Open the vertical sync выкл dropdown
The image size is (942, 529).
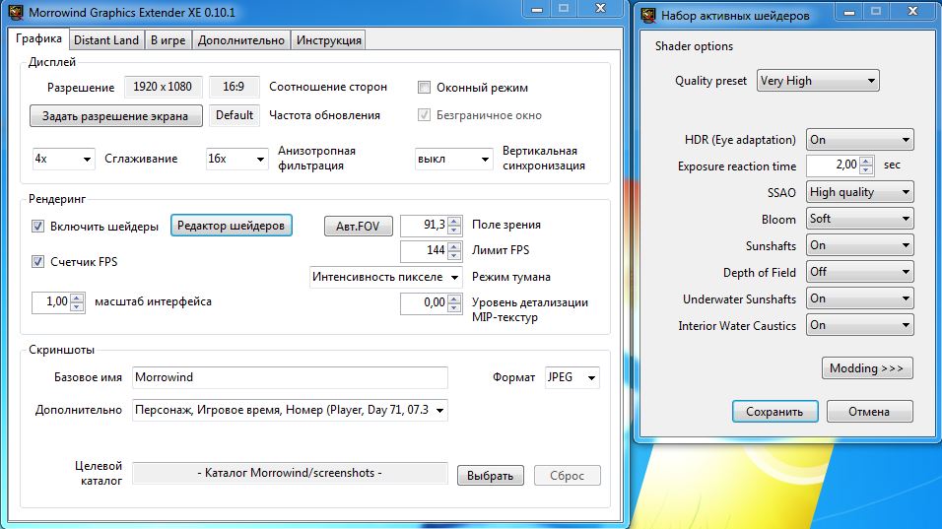(x=453, y=160)
